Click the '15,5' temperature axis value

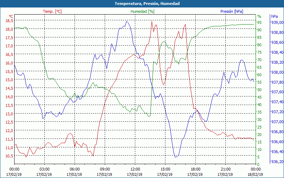(10, 72)
